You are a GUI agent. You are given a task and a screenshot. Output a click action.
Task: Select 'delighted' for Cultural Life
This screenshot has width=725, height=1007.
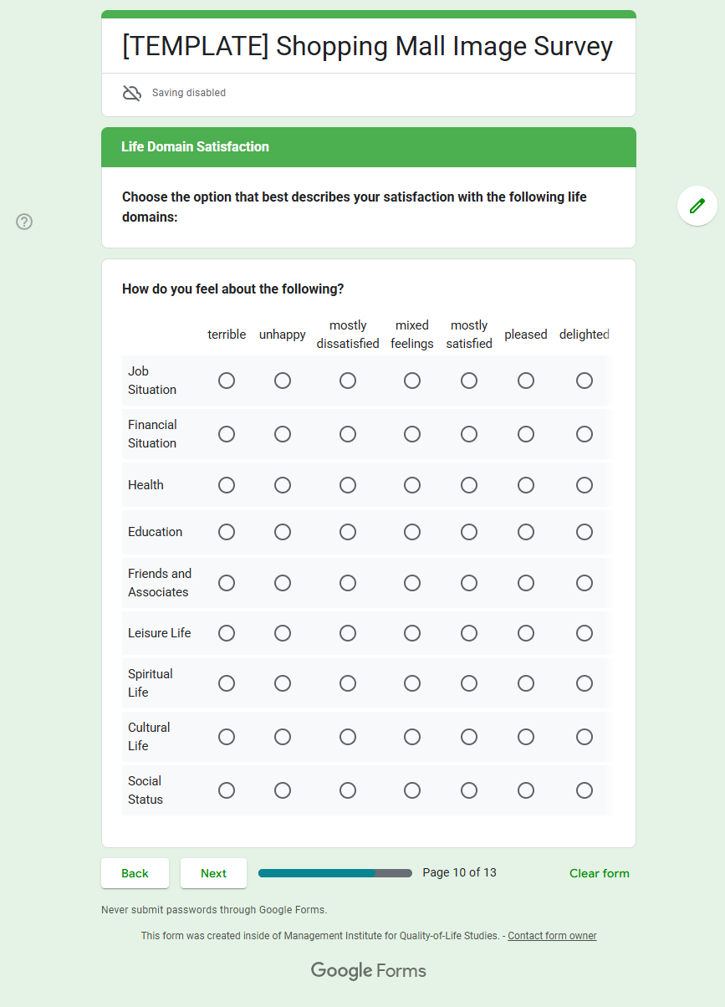pos(585,737)
